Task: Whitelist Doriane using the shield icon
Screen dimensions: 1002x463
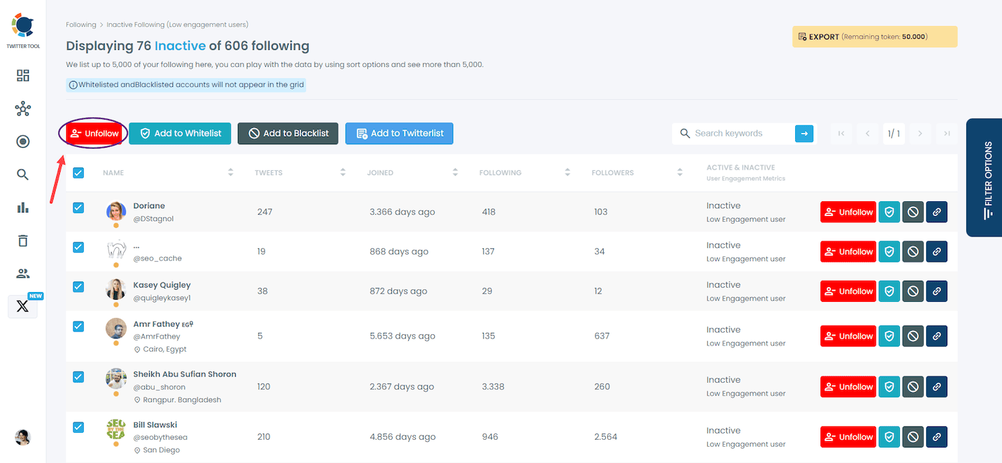Action: [889, 212]
